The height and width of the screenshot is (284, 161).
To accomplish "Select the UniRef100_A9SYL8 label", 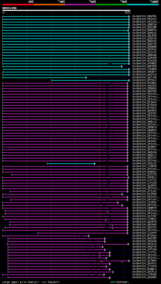I will point(144,75).
